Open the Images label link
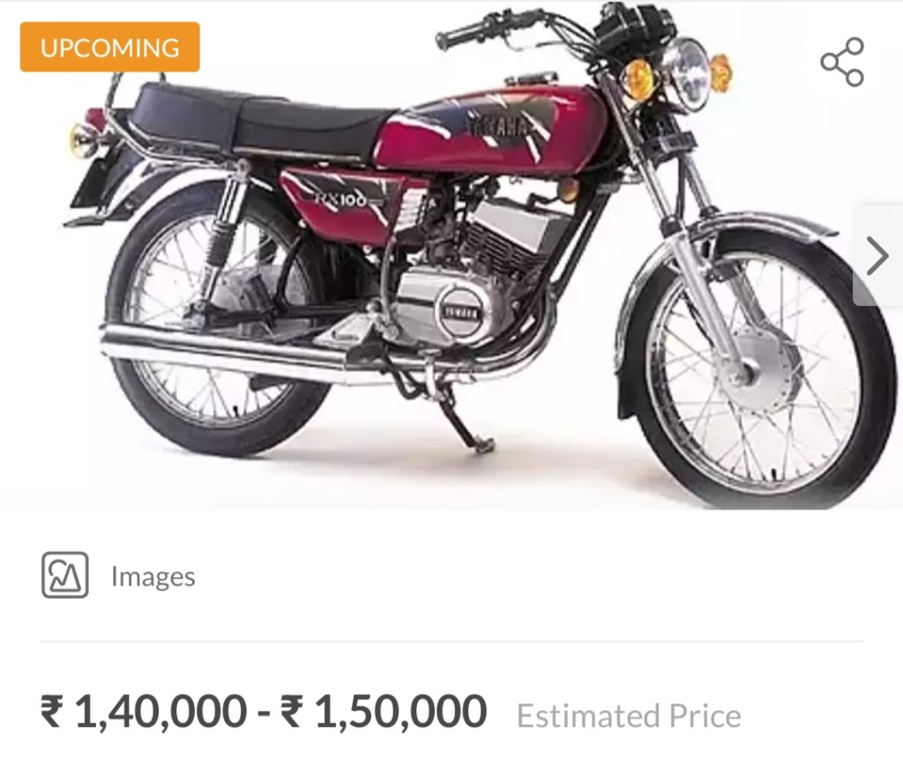 [153, 576]
